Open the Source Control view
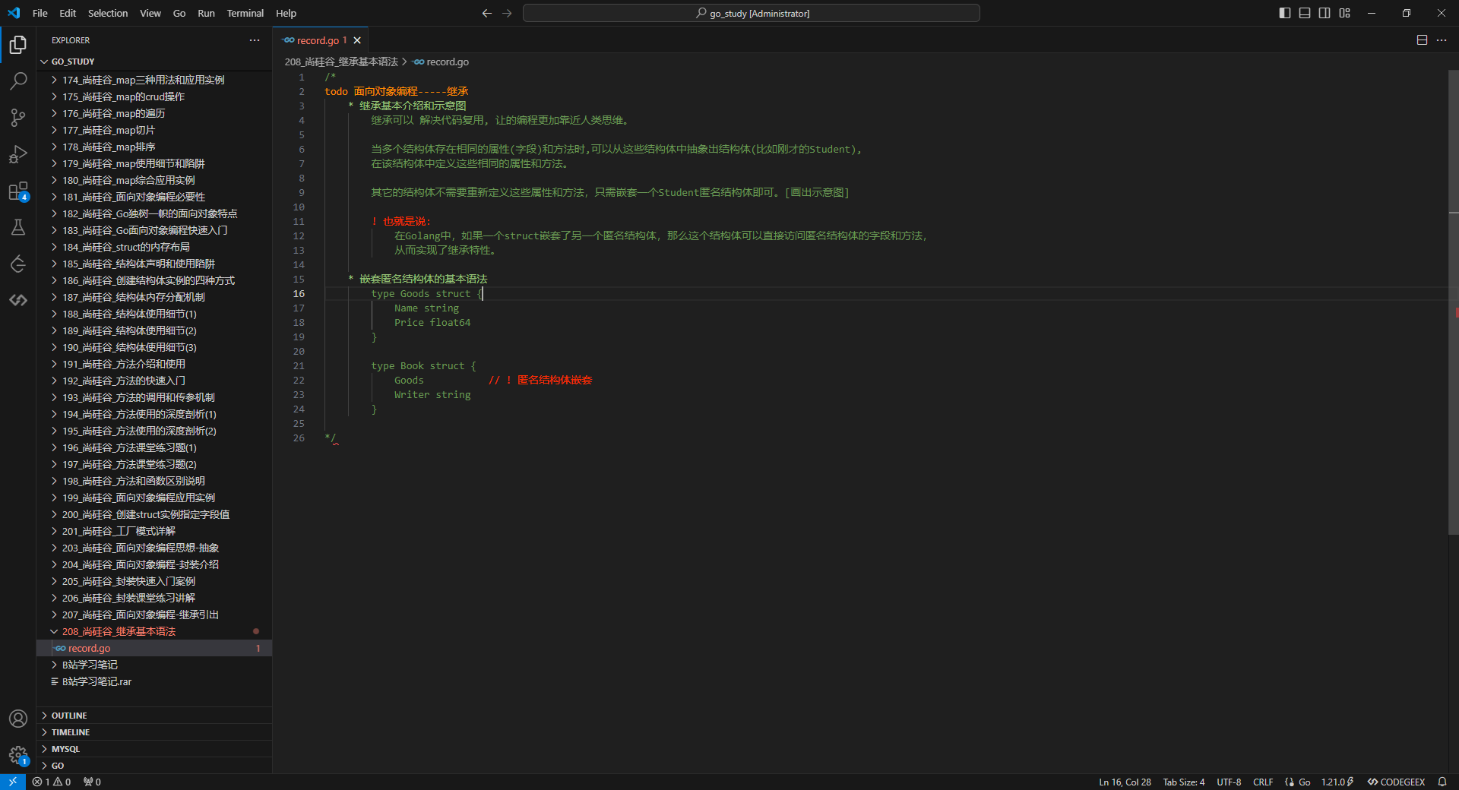This screenshot has height=790, width=1459. pos(18,118)
